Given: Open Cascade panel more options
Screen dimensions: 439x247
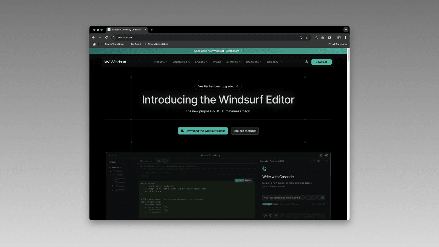Looking at the screenshot, I should coord(323,161).
